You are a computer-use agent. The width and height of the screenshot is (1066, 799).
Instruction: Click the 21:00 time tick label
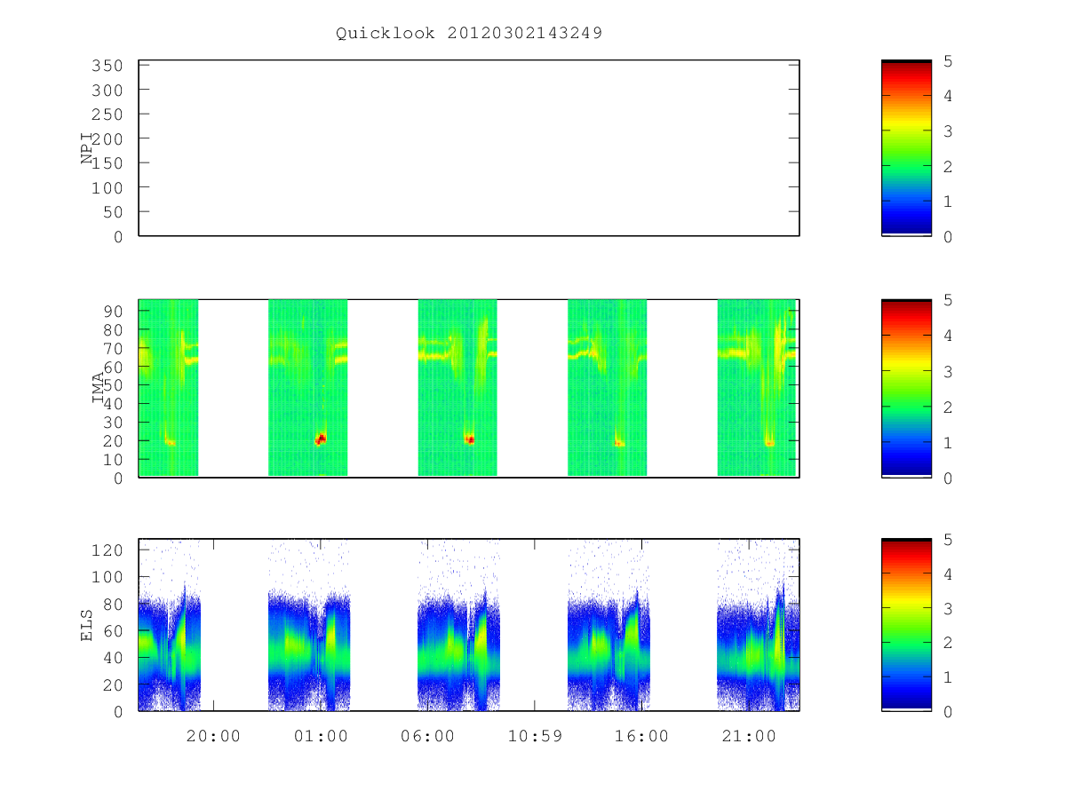749,736
